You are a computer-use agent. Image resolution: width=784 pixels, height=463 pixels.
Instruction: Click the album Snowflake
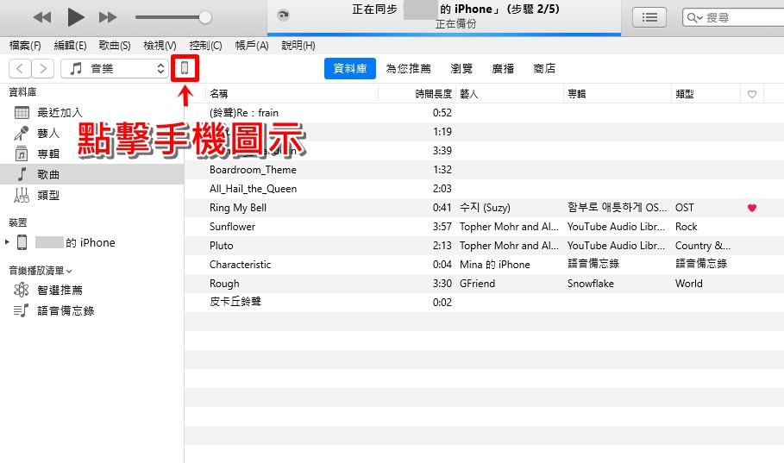(x=591, y=284)
